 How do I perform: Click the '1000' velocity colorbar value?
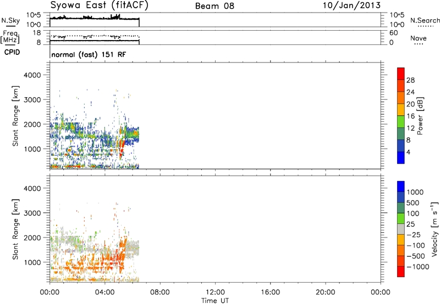(x=415, y=192)
